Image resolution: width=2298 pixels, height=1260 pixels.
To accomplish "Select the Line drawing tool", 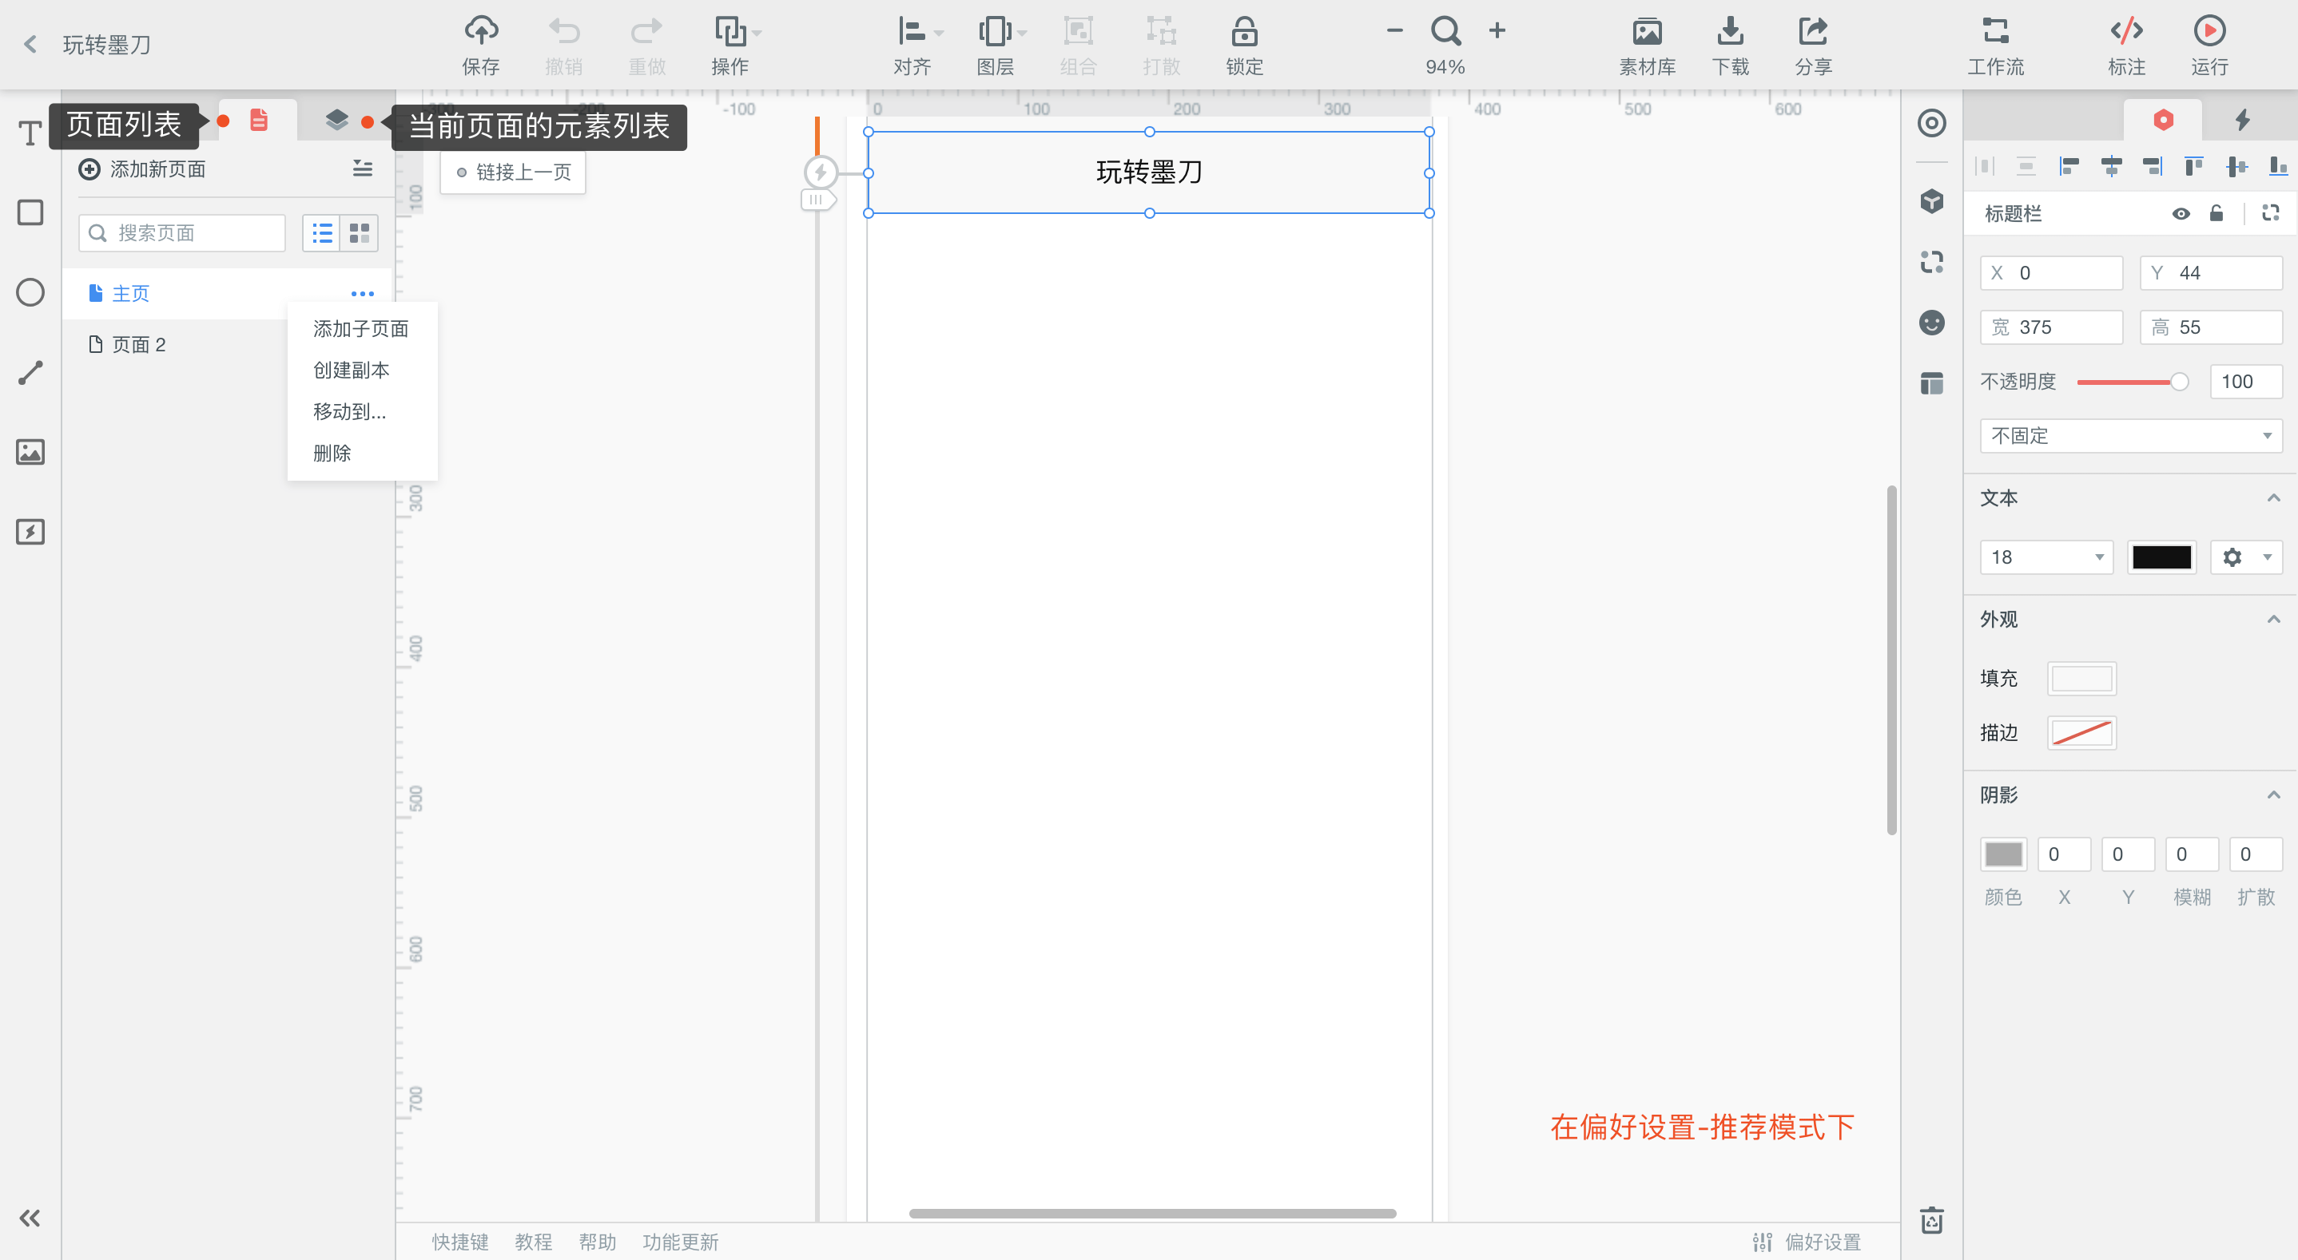I will click(x=30, y=372).
